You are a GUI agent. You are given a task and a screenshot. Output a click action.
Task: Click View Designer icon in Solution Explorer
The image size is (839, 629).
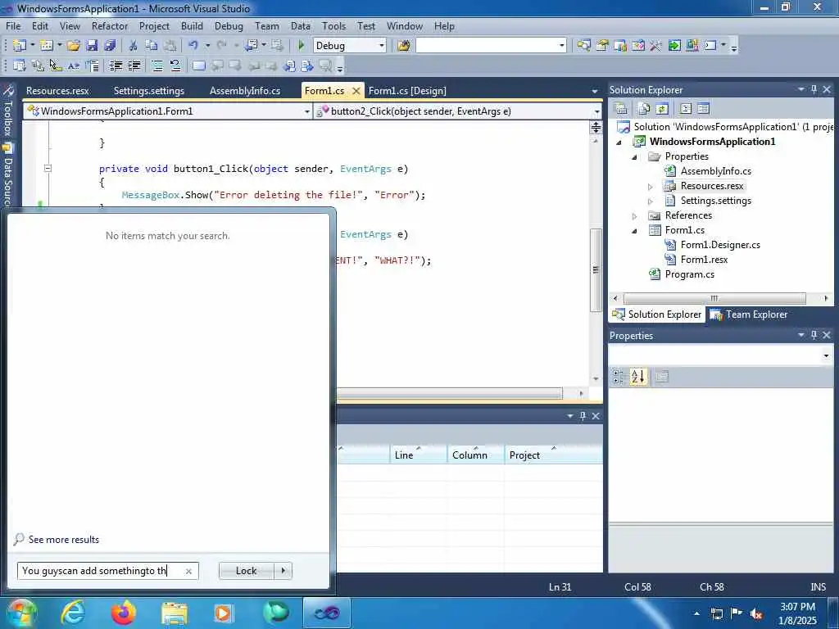tap(704, 109)
